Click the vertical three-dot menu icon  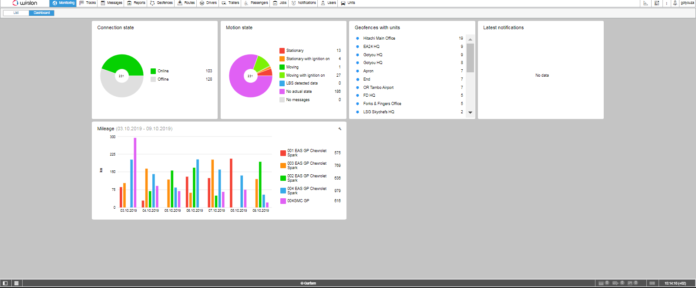coord(666,3)
